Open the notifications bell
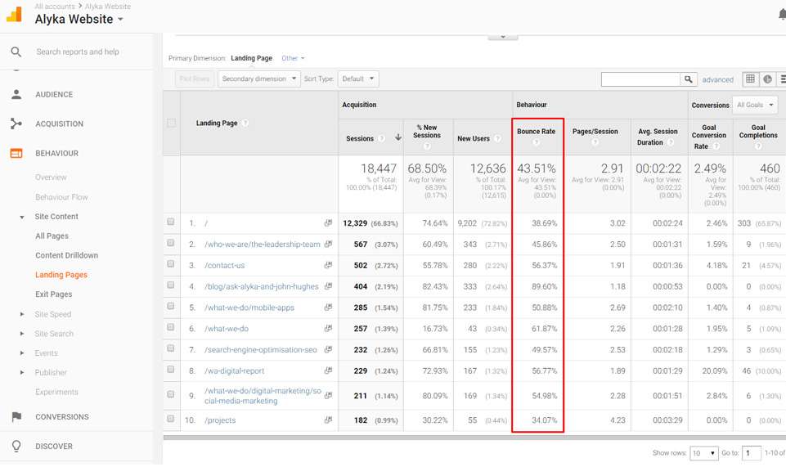This screenshot has height=476, width=786. tap(781, 14)
